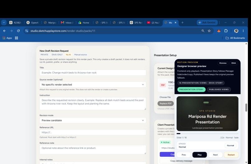Switch to the OpenAI tab
Screen dimensions: 251x164
click(x=33, y=22)
